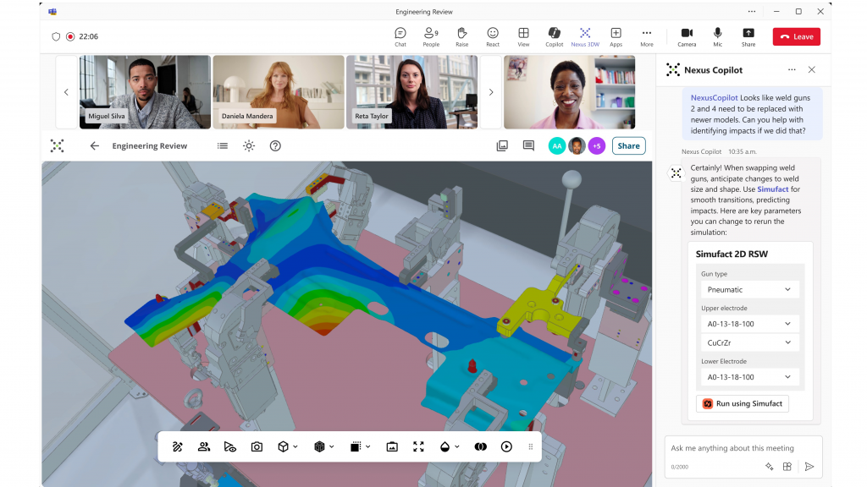
Task: Toggle scene lighting with the sun icon
Action: click(248, 145)
